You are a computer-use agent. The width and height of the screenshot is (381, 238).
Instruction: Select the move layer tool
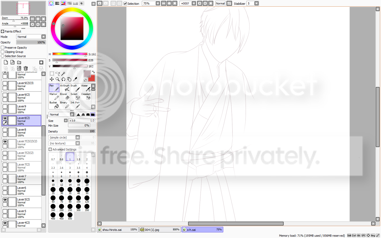pyautogui.click(x=52, y=79)
